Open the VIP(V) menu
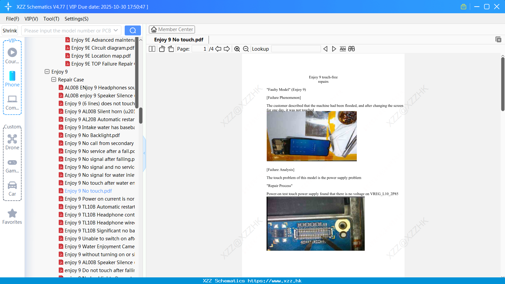The width and height of the screenshot is (505, 284). (31, 19)
